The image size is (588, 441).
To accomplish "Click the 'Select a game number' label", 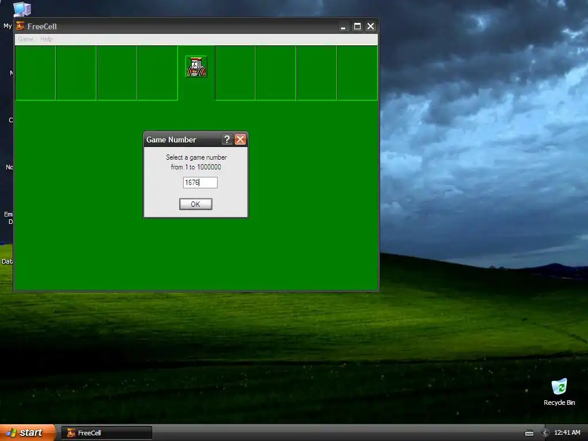I will [x=196, y=157].
